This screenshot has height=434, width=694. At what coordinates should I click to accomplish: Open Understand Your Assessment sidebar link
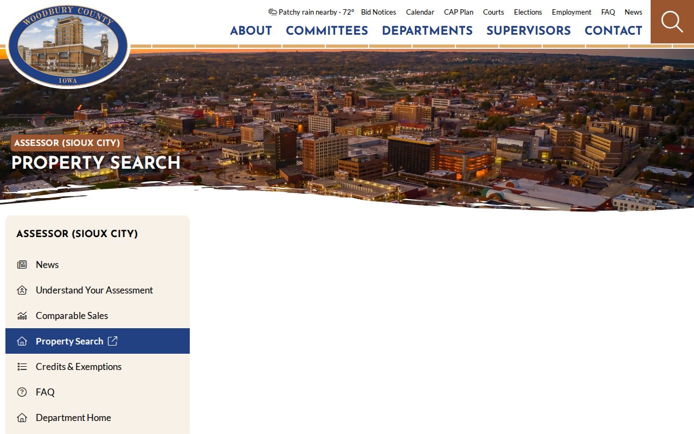[98, 290]
